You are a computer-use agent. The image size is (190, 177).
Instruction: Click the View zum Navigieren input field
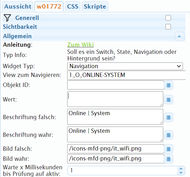click(x=127, y=75)
